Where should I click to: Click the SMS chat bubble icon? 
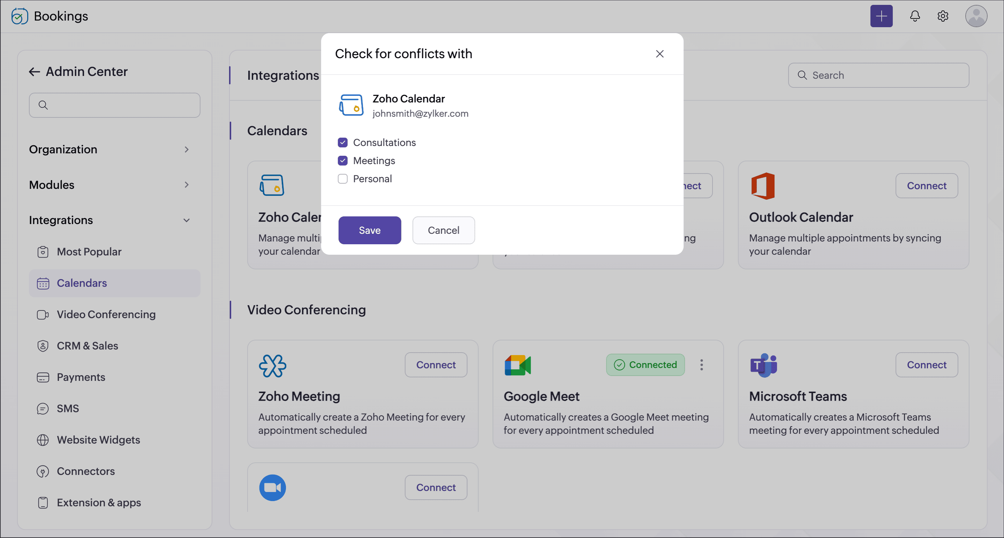click(x=43, y=409)
